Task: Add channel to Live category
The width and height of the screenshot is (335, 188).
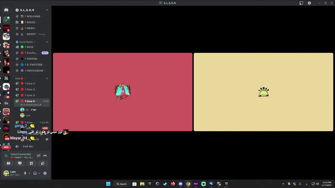Action: tap(47, 78)
